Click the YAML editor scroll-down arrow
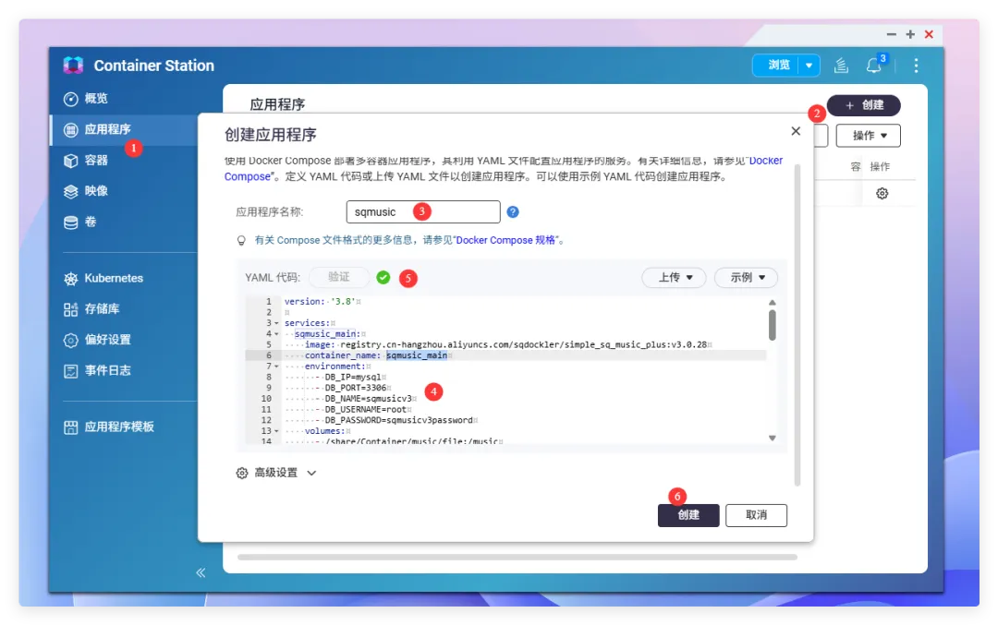Screen dimensions: 998x625 point(772,439)
